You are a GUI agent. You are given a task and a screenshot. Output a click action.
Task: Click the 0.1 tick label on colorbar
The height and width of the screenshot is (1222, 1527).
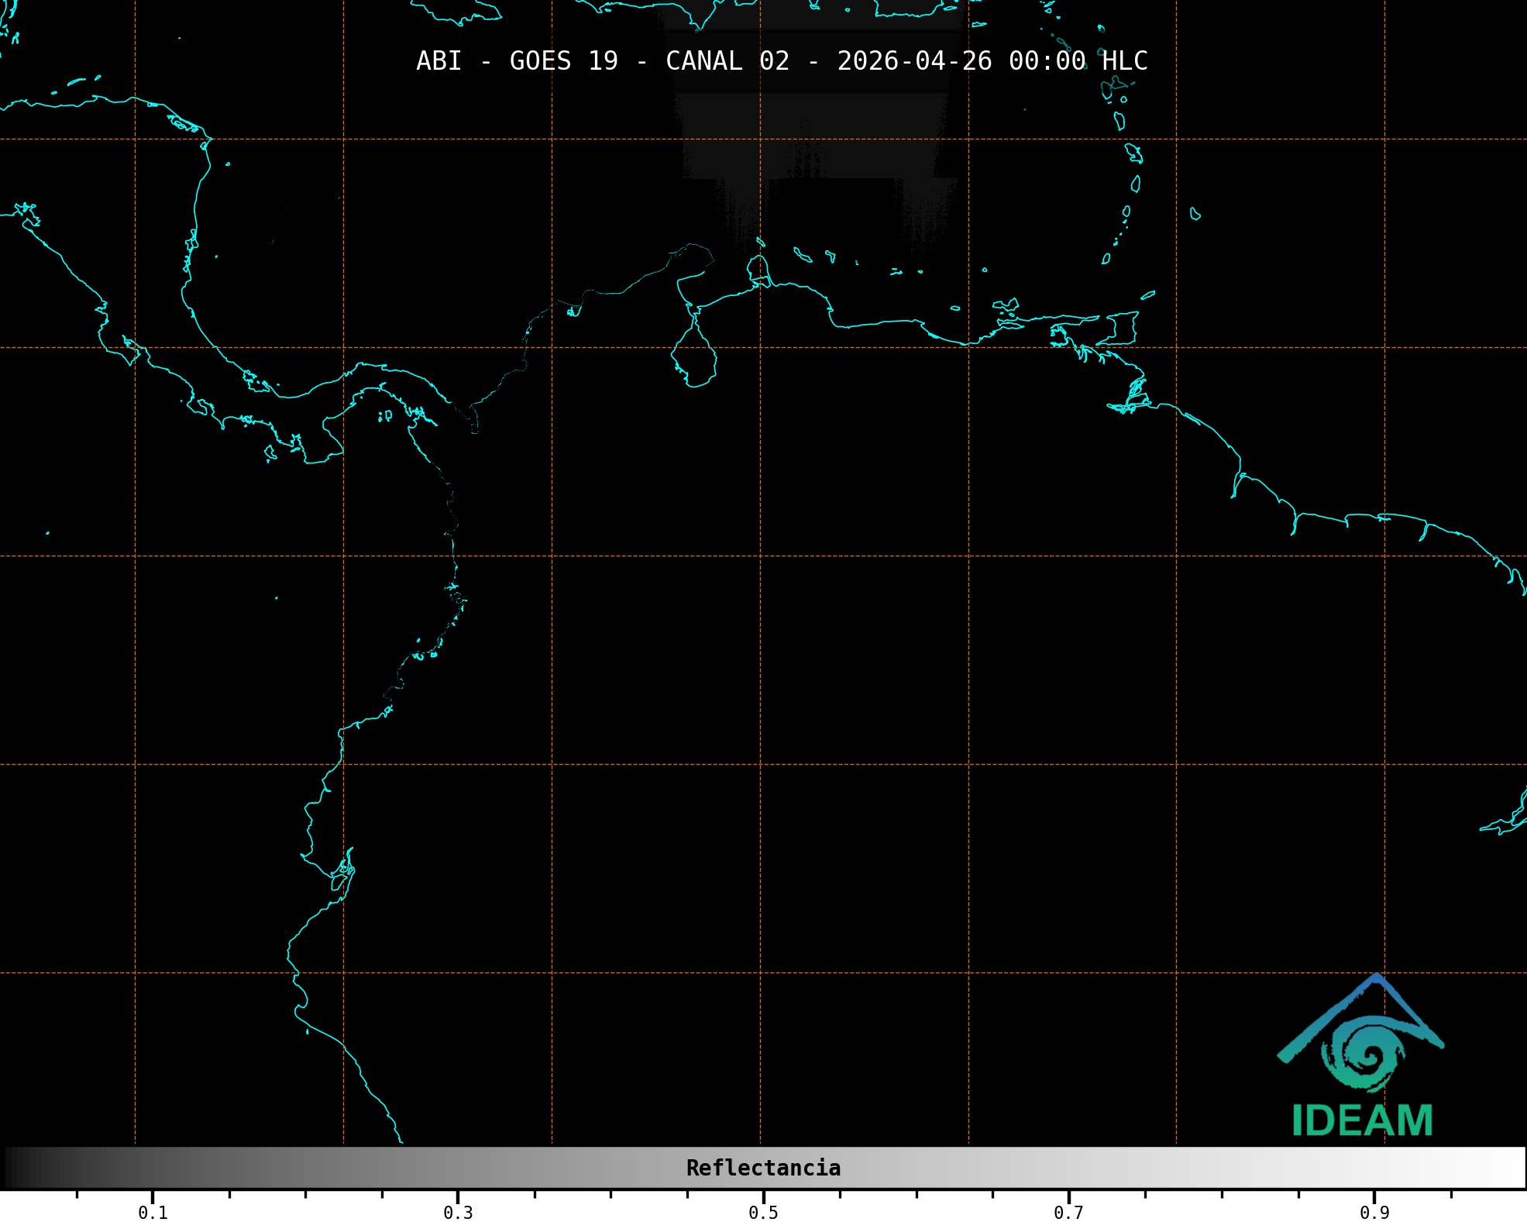(153, 1212)
